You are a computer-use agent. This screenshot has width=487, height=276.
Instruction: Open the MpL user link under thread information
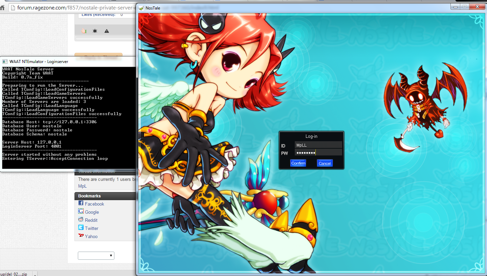(x=82, y=186)
